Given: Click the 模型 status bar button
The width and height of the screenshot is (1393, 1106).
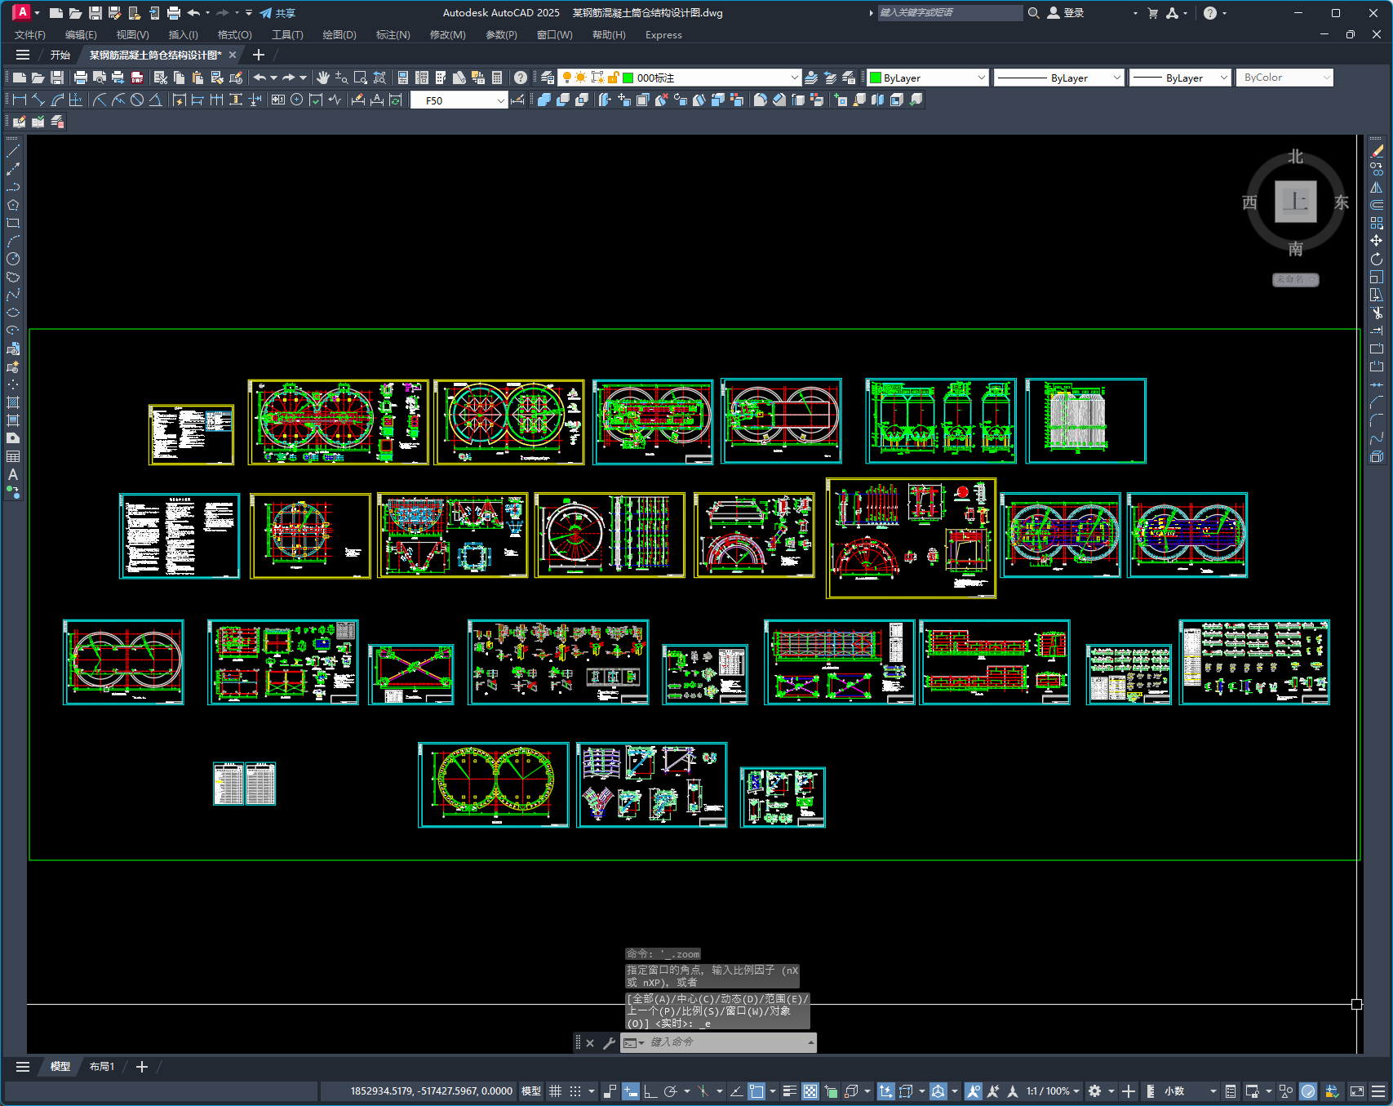Looking at the screenshot, I should coord(531,1091).
